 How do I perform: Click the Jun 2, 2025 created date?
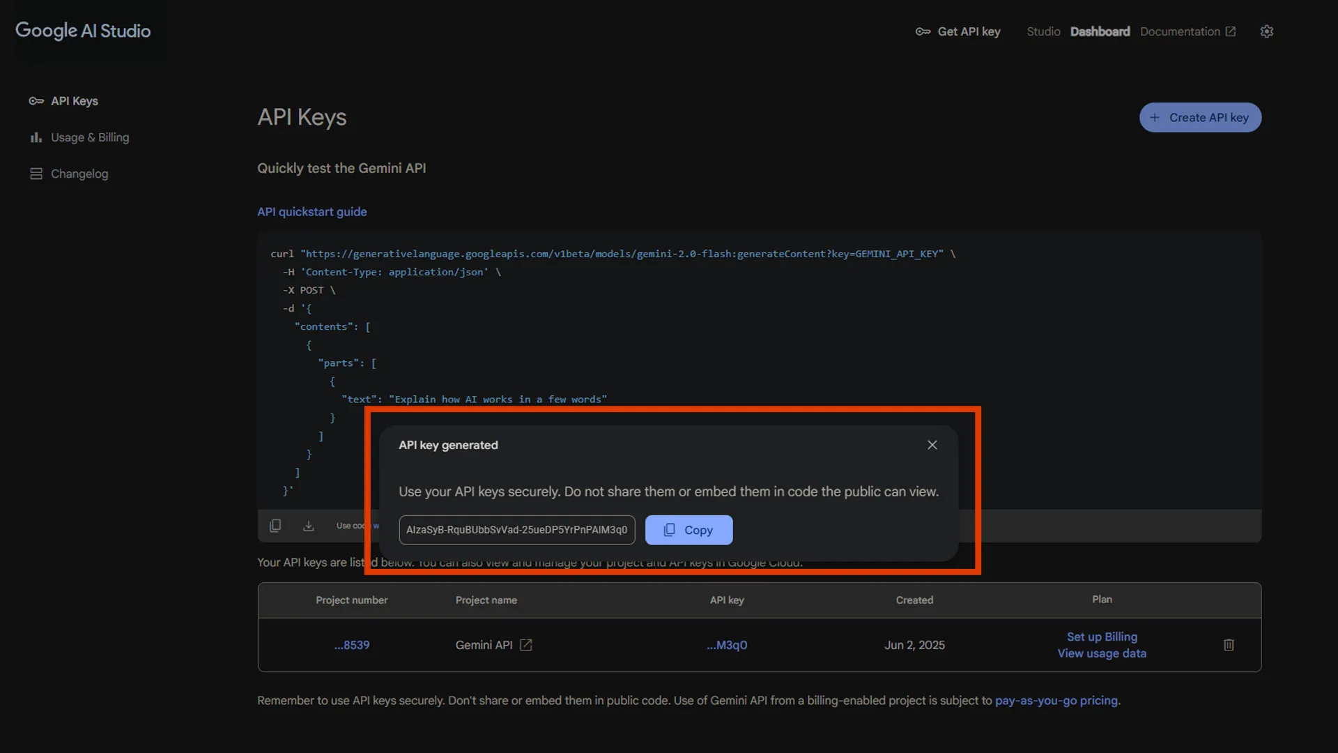(x=914, y=645)
